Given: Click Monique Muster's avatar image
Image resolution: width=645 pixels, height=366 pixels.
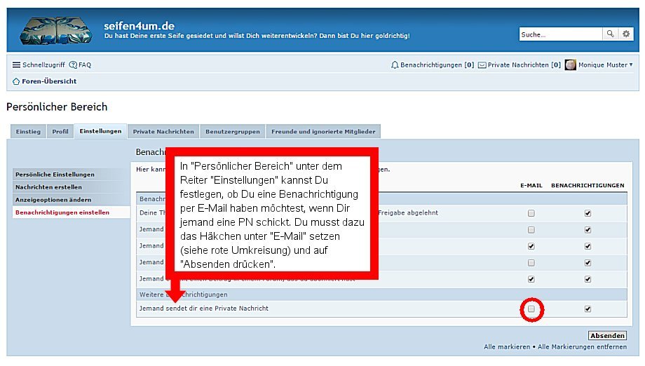Looking at the screenshot, I should 570,65.
